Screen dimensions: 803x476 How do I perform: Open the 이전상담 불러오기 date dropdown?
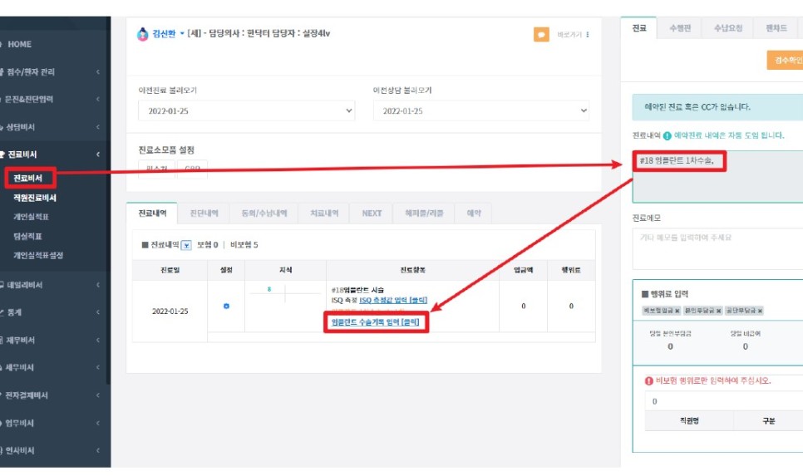pyautogui.click(x=480, y=110)
